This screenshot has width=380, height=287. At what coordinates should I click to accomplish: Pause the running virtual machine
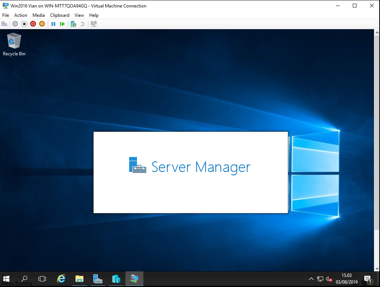tap(53, 24)
